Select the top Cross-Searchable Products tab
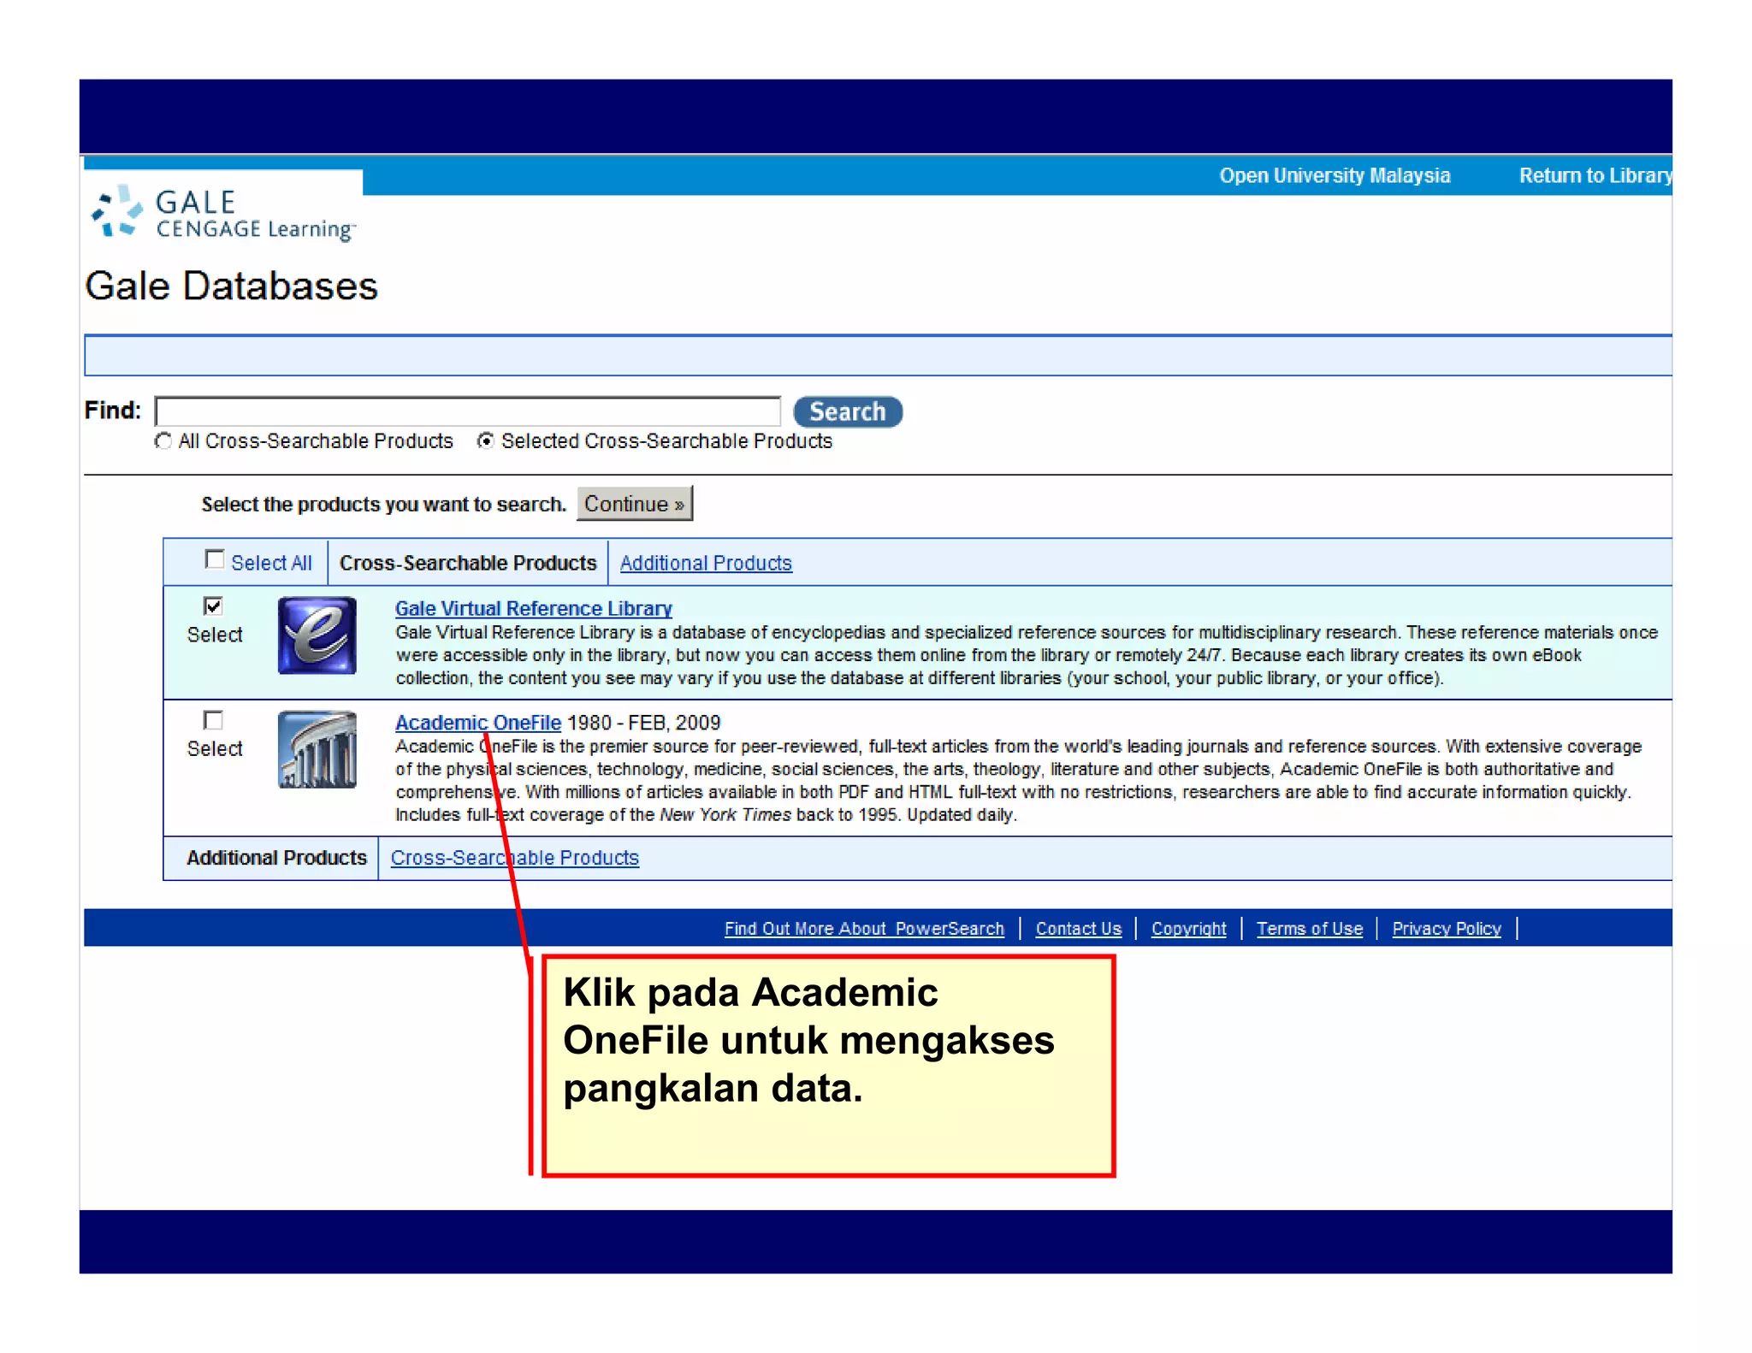 click(x=468, y=563)
